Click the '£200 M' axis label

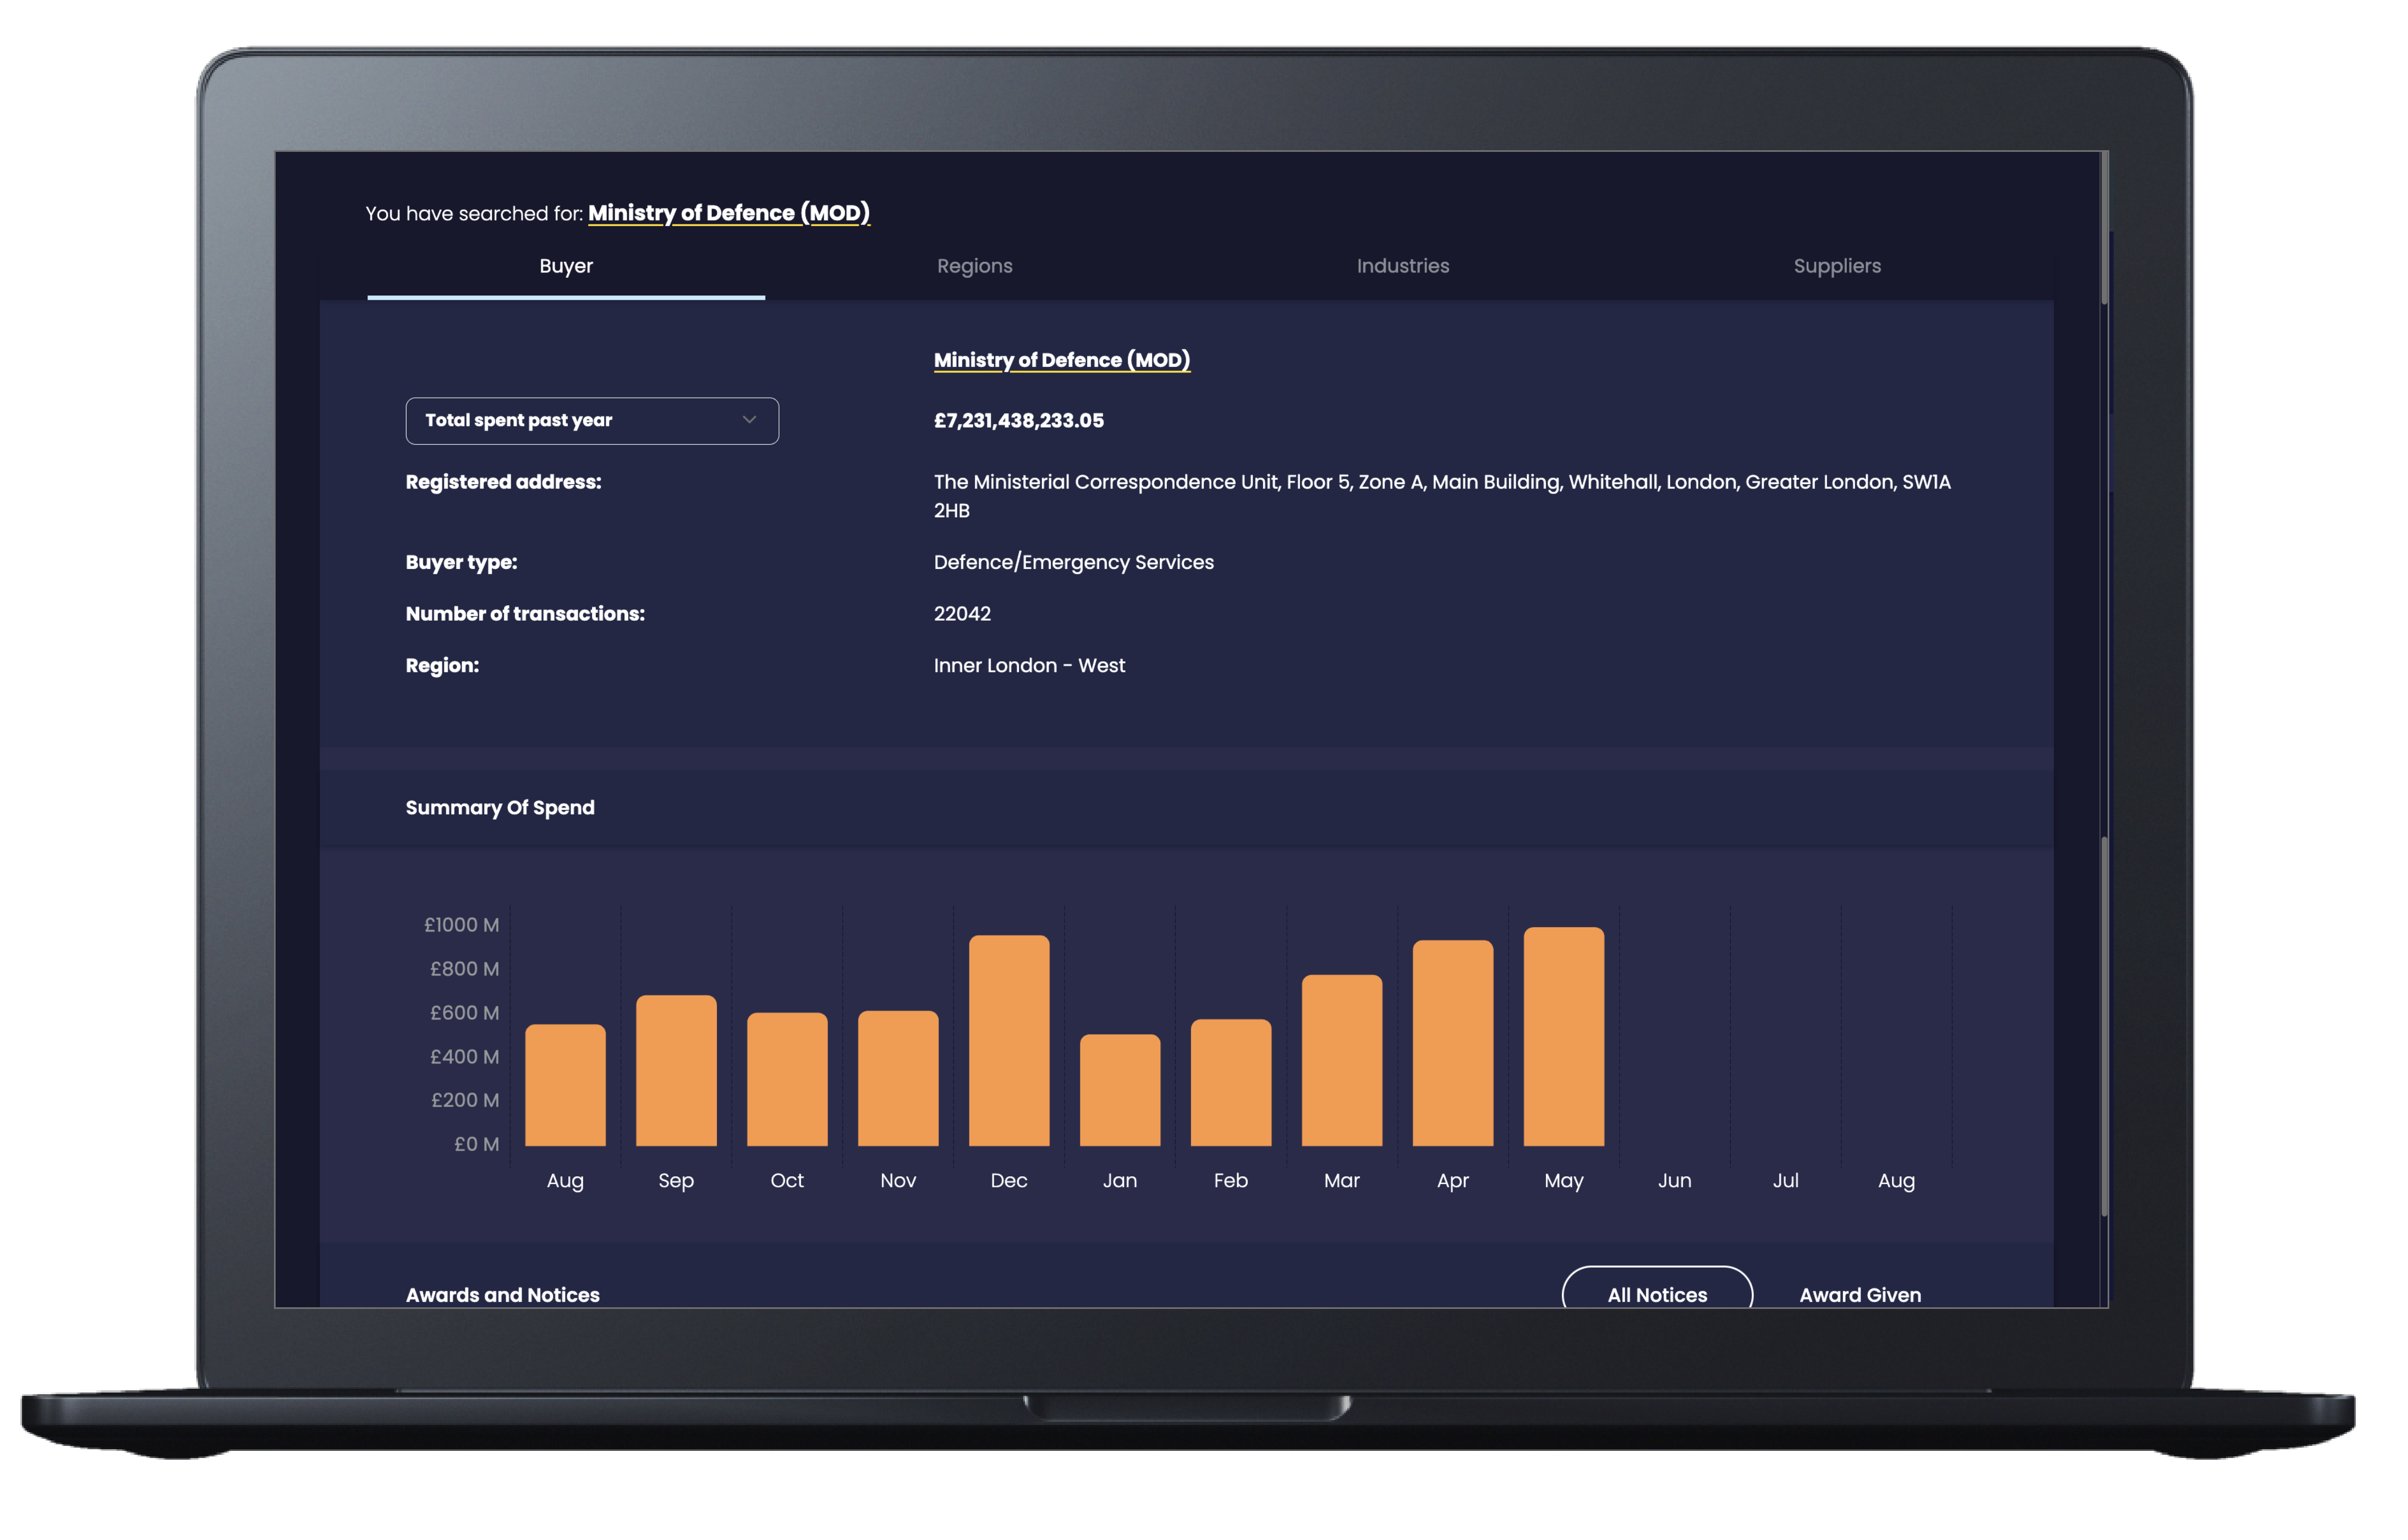coord(464,1100)
